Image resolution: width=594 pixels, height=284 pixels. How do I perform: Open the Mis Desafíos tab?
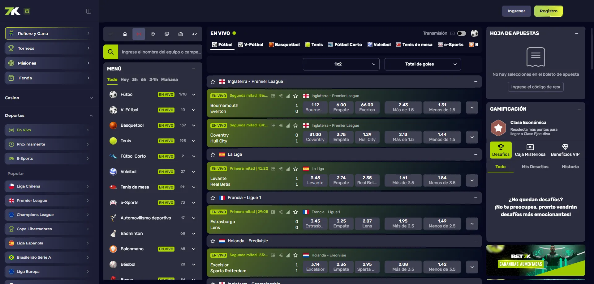click(x=535, y=167)
